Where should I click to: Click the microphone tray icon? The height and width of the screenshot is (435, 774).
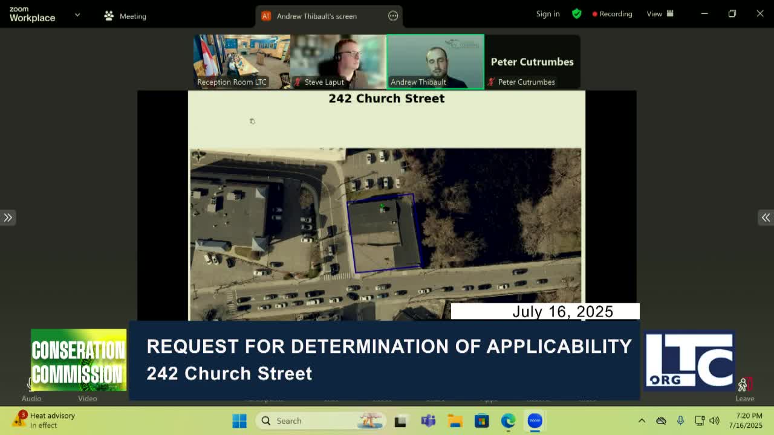680,420
